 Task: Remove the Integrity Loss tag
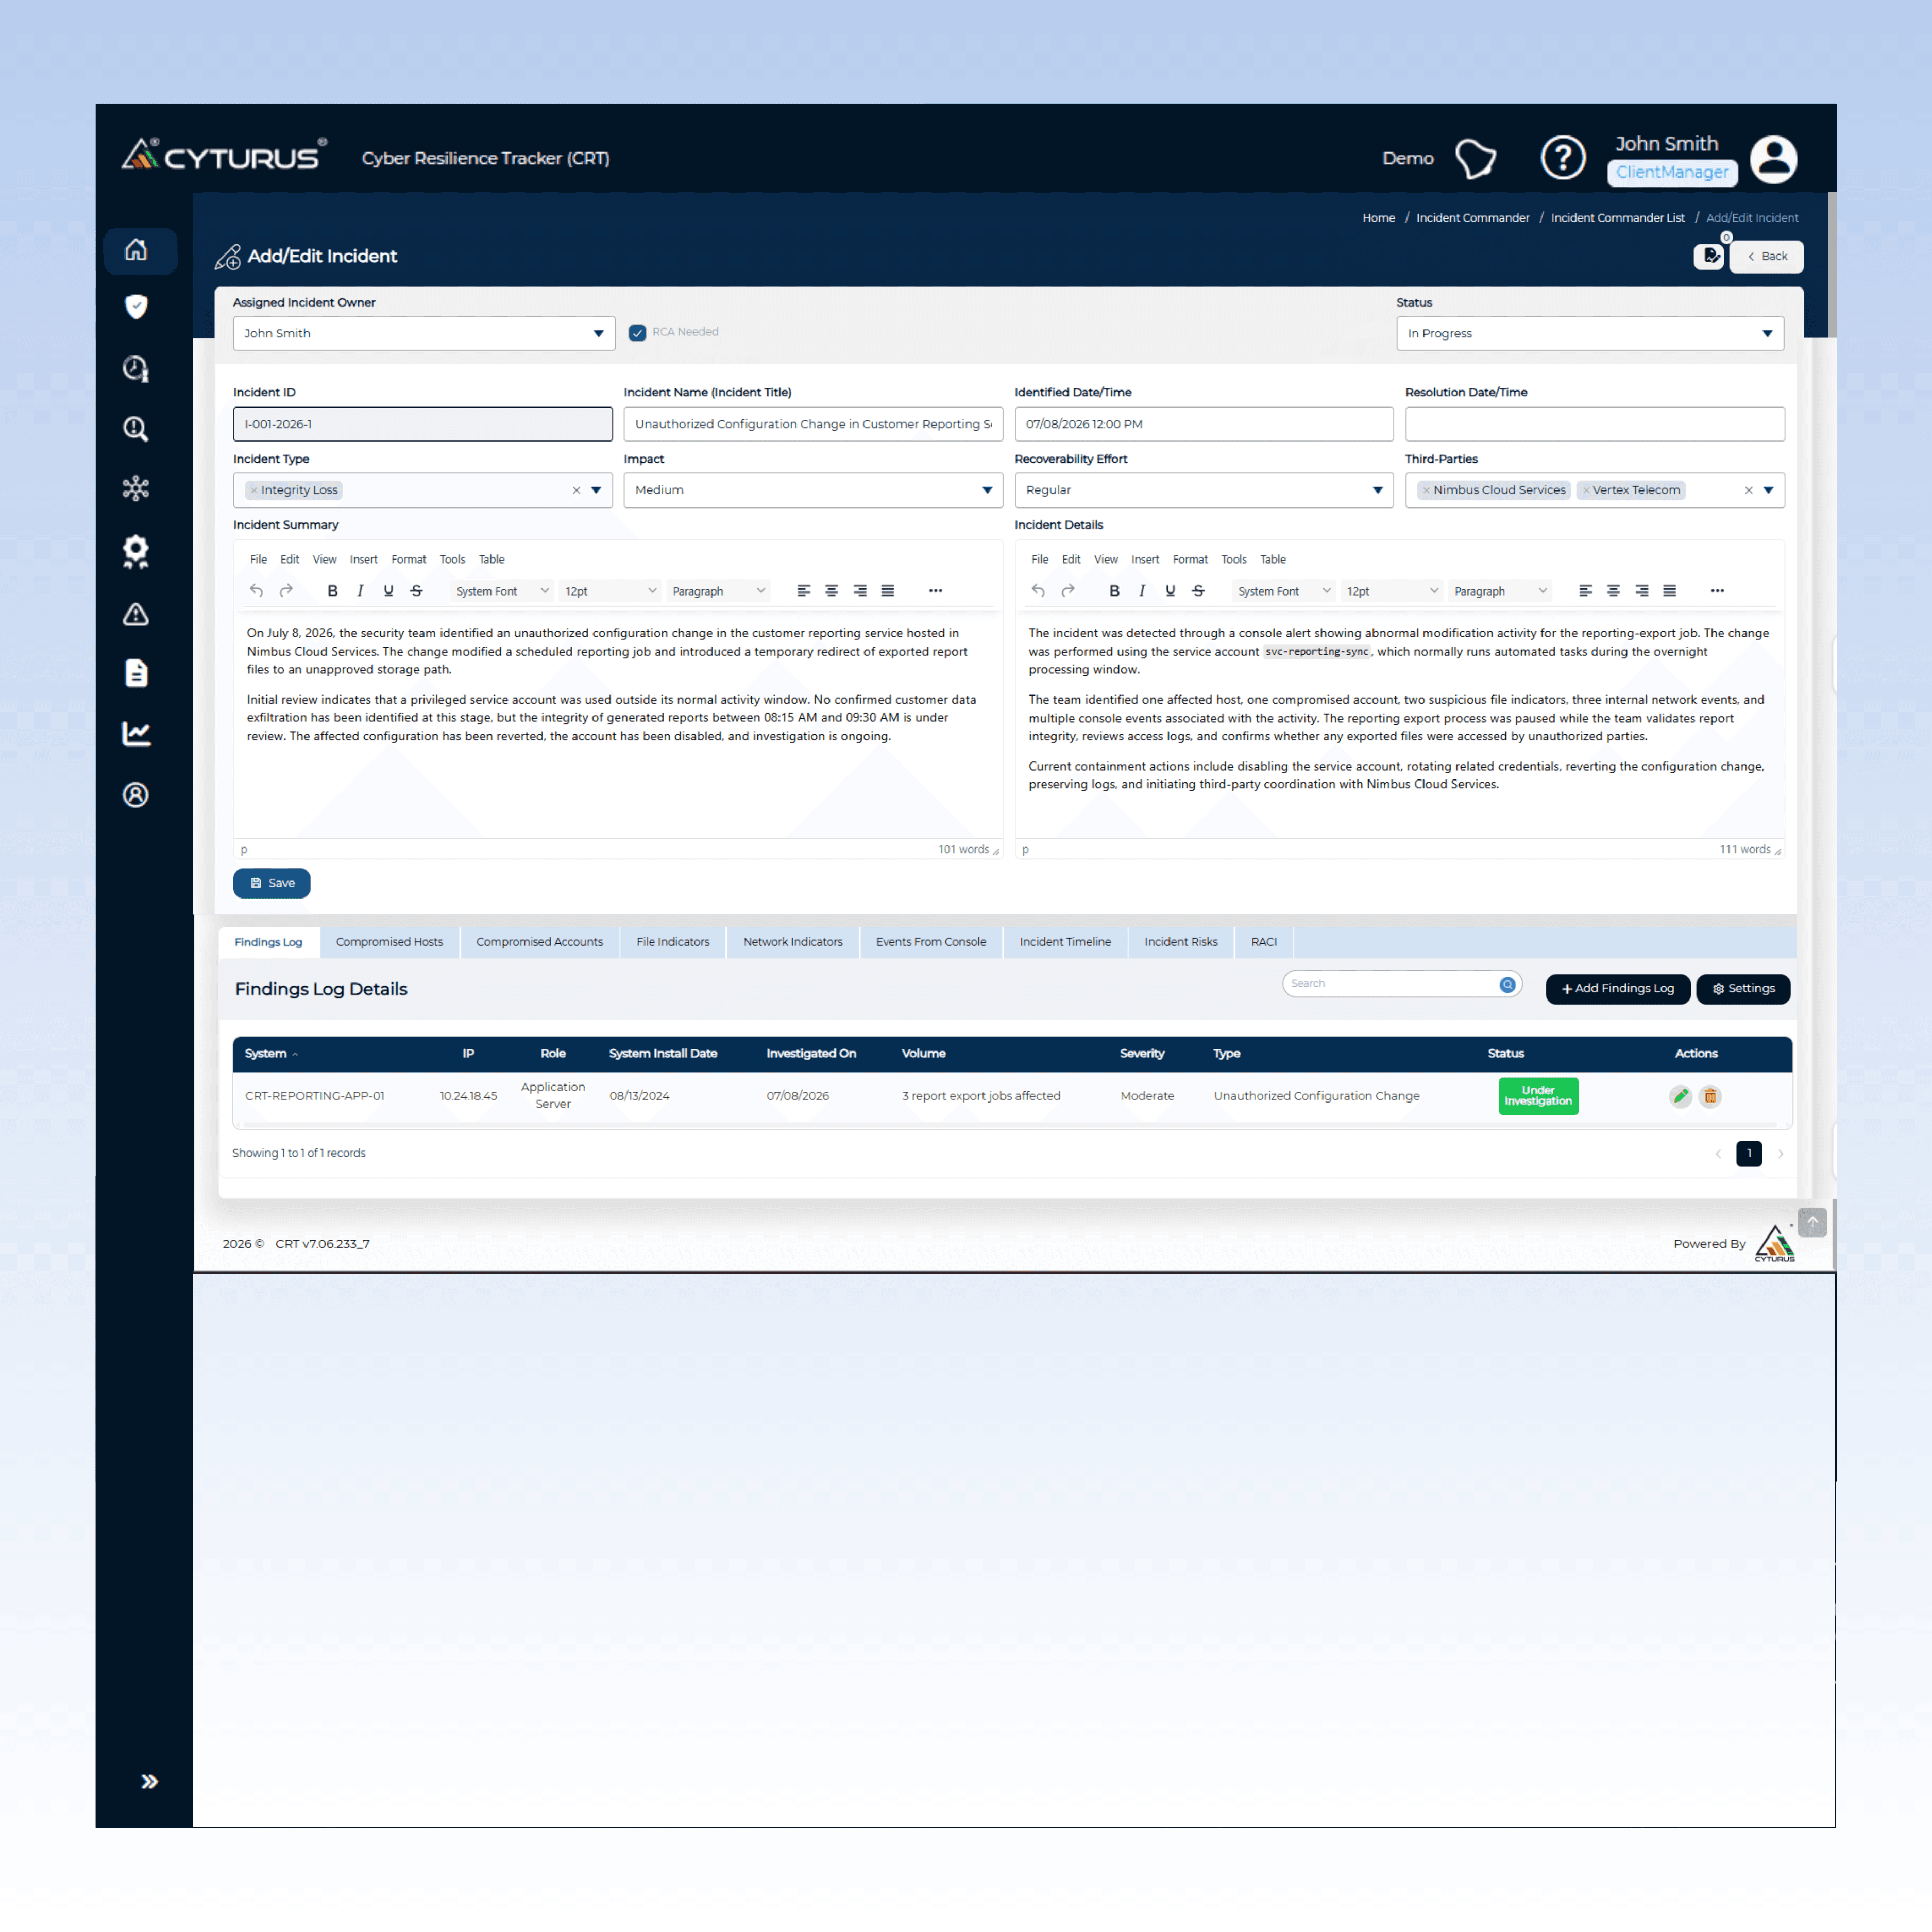pos(254,490)
